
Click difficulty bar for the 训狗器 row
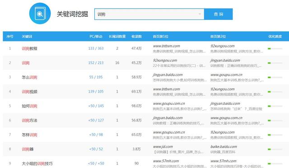coord(275,149)
